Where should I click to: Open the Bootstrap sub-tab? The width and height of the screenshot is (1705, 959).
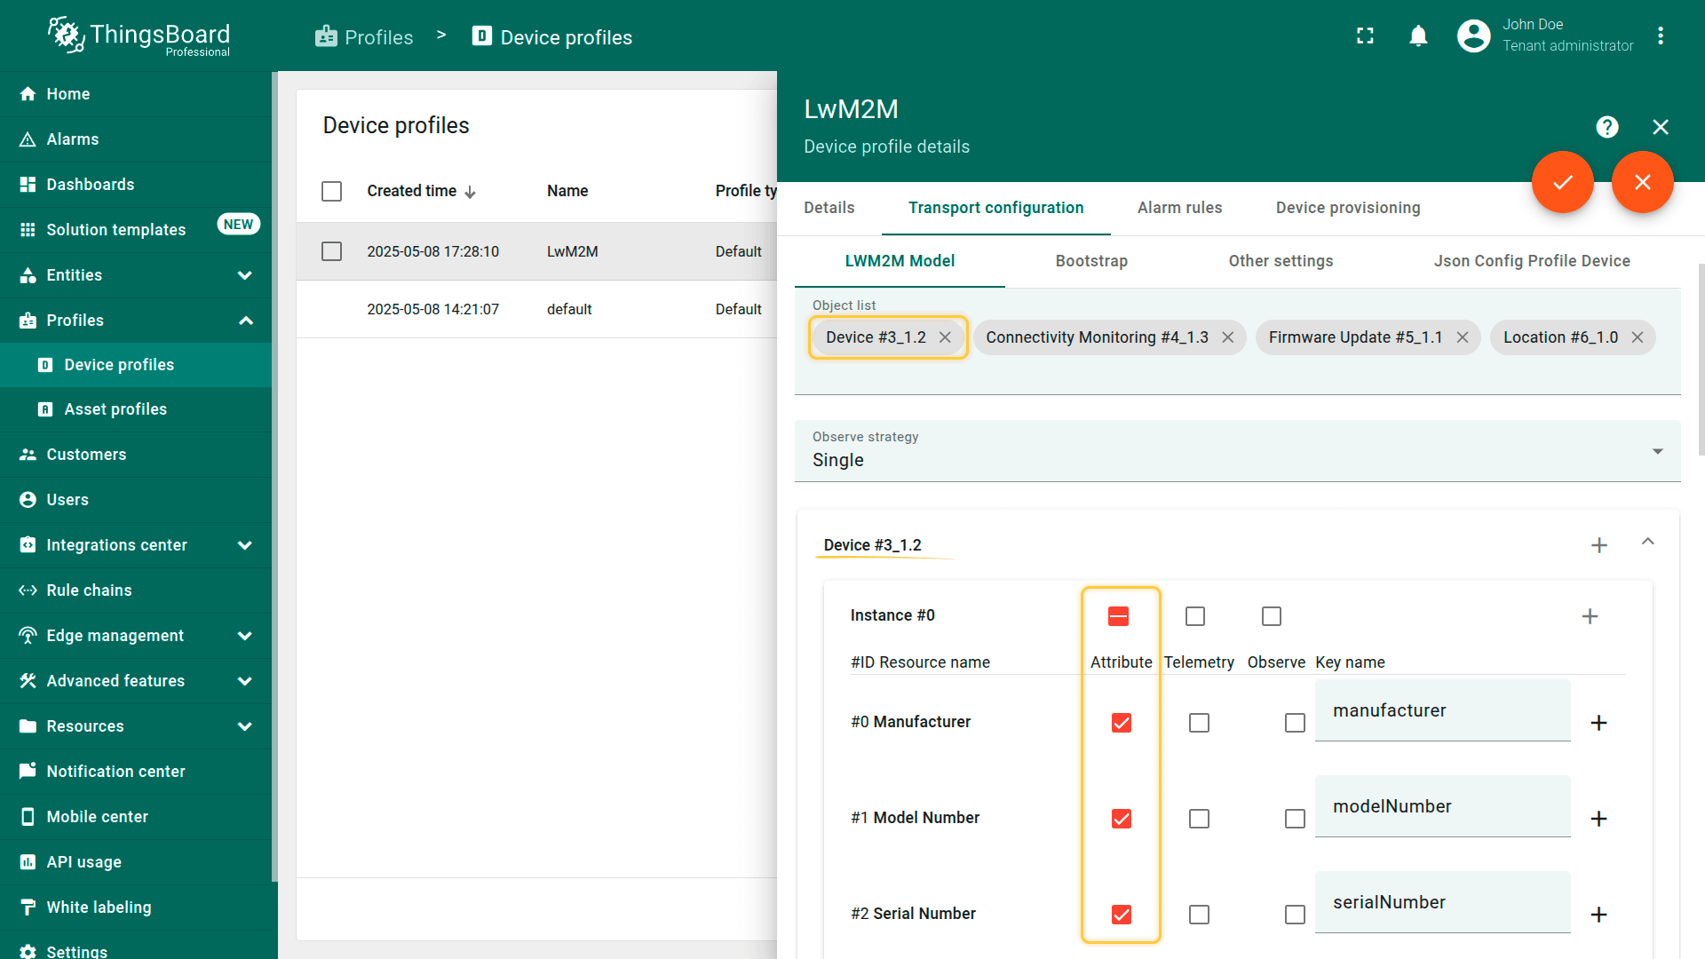(1090, 261)
